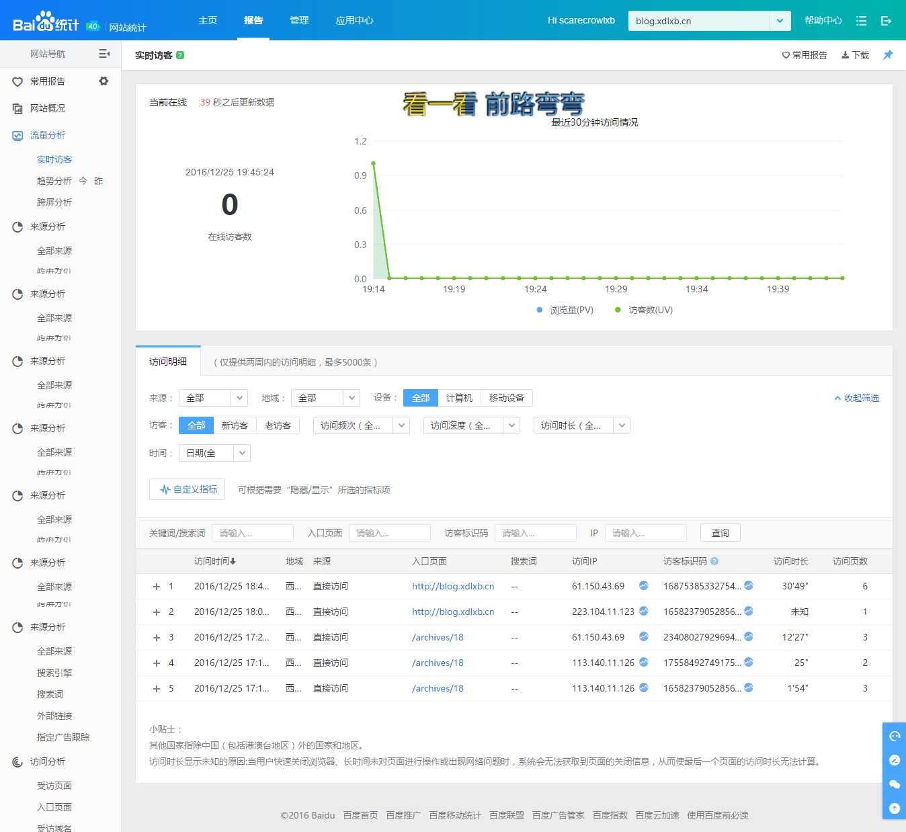Click 昨 next to 趋势分析
The width and height of the screenshot is (906, 832).
98,181
